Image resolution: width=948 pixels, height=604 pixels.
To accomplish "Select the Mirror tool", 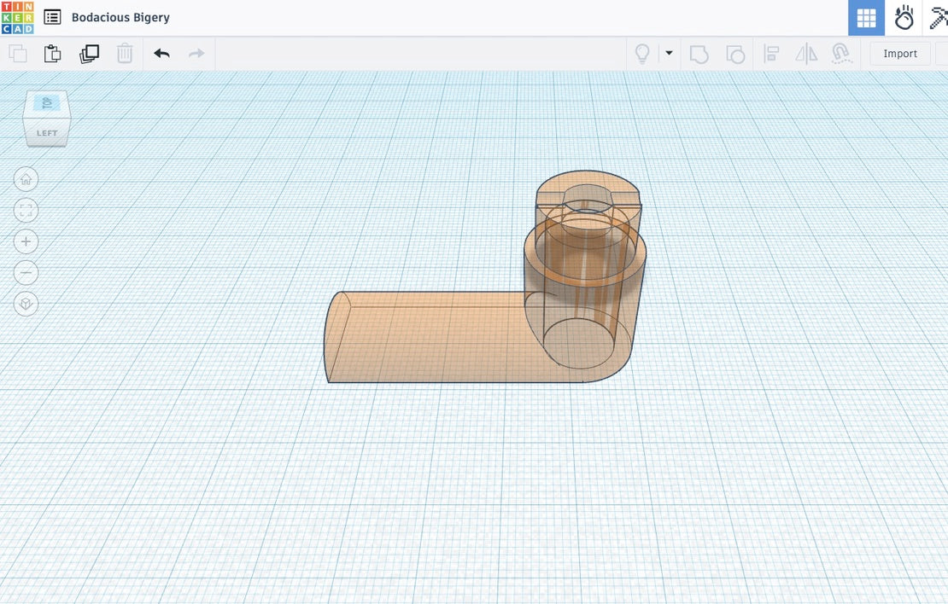I will [806, 54].
